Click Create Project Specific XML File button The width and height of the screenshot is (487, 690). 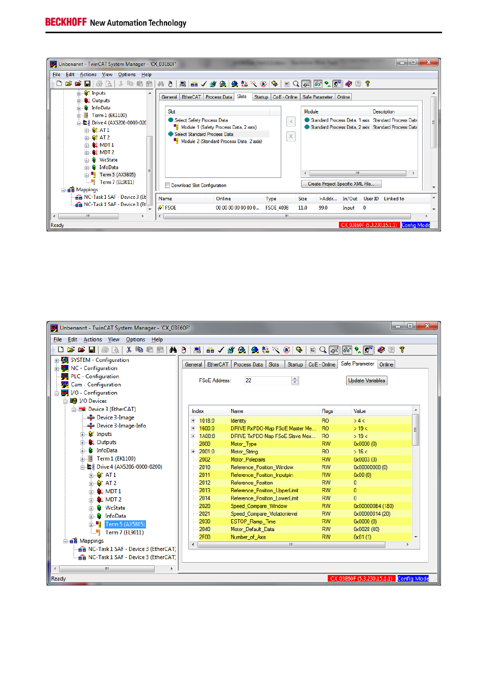[341, 184]
